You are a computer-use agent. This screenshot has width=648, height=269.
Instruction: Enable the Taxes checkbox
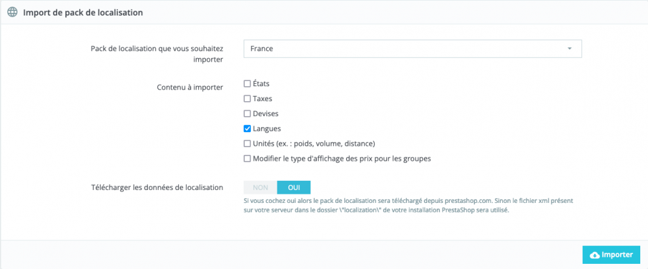coord(247,99)
